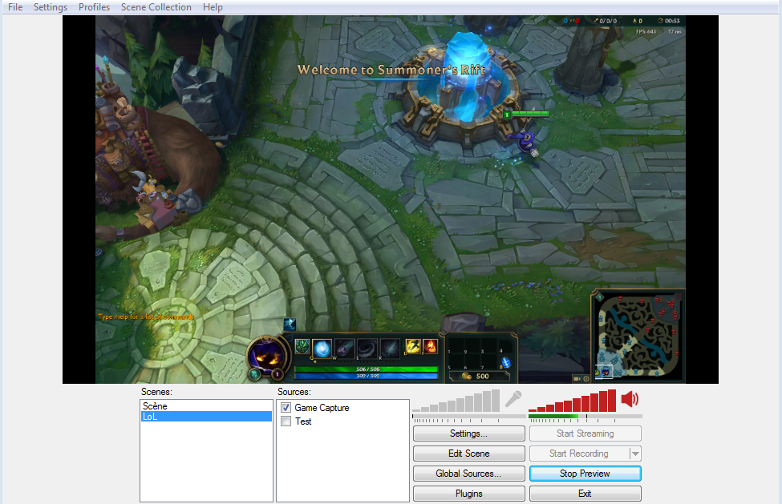Click the minimap in the game preview
Screen dimensions: 782x504
pyautogui.click(x=639, y=337)
